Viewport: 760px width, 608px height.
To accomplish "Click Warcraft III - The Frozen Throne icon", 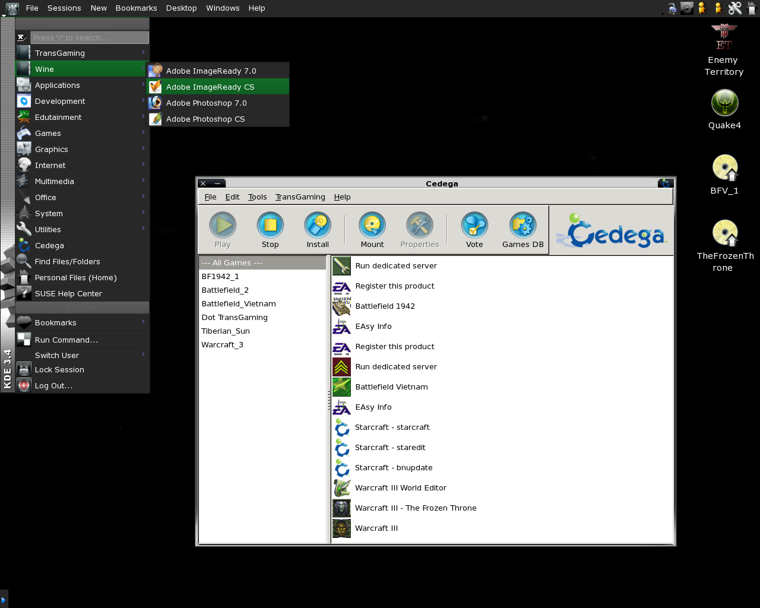I will pyautogui.click(x=341, y=508).
